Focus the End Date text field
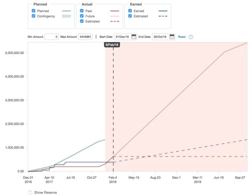The image size is (252, 196). pyautogui.click(x=160, y=37)
